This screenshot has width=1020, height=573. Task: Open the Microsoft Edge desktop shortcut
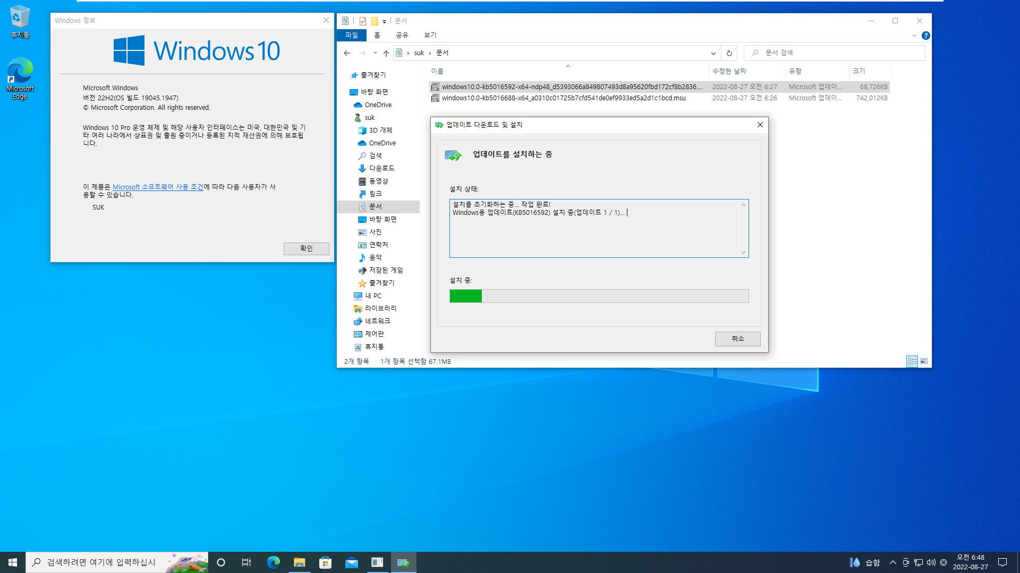(x=20, y=79)
